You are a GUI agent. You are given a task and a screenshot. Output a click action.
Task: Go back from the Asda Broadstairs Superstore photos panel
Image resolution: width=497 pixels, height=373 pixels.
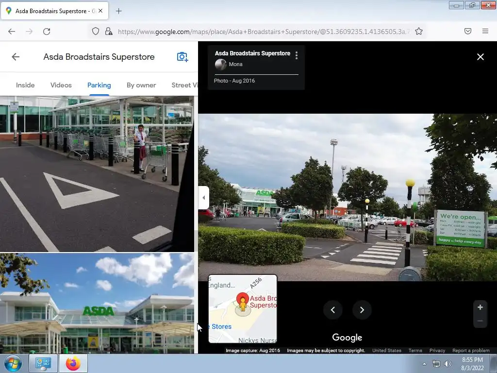pos(16,57)
